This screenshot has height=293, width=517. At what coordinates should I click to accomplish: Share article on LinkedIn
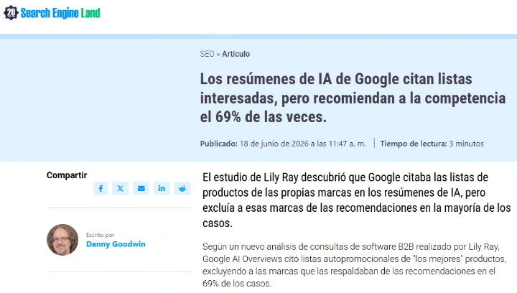tap(162, 189)
